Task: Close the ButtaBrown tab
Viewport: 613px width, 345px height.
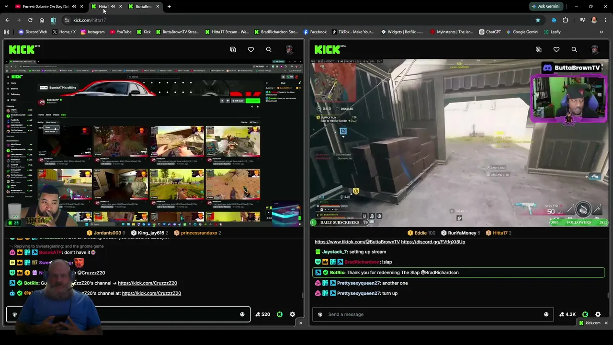Action: (x=158, y=7)
